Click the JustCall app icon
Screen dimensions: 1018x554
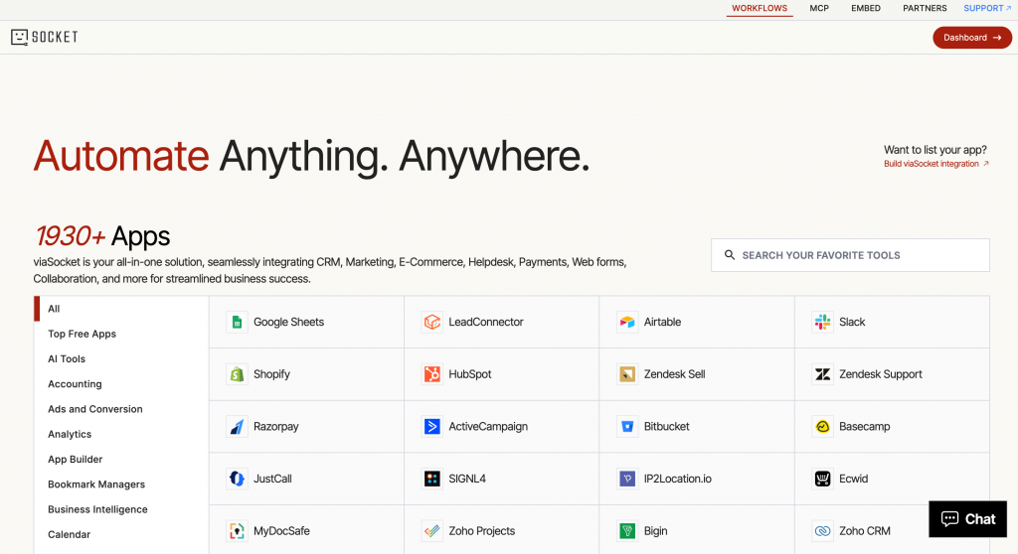(237, 479)
